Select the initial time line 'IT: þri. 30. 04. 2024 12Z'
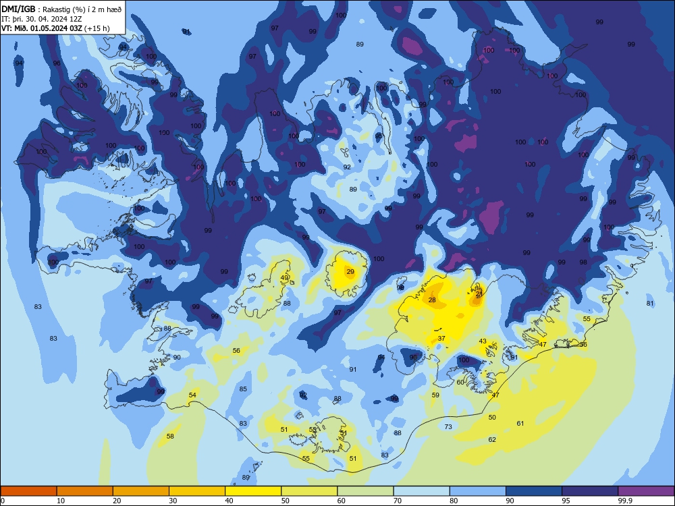The height and width of the screenshot is (506, 675). tap(42, 19)
